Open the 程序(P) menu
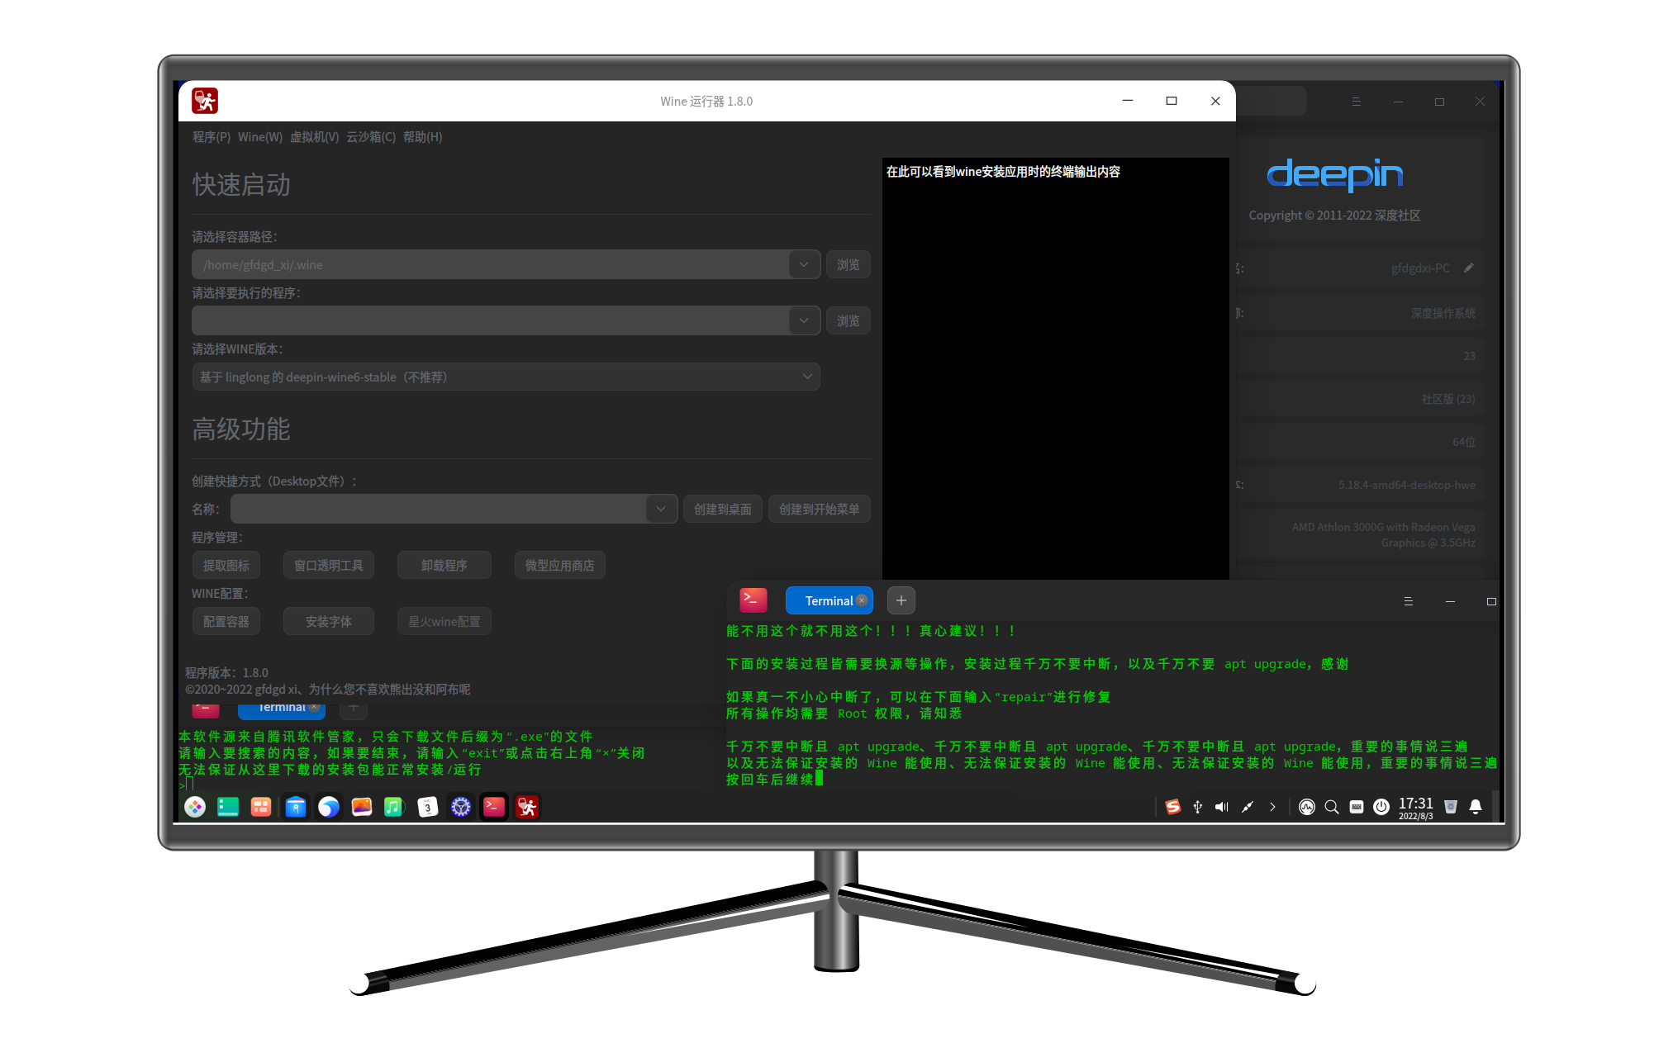The image size is (1678, 1048). [212, 137]
